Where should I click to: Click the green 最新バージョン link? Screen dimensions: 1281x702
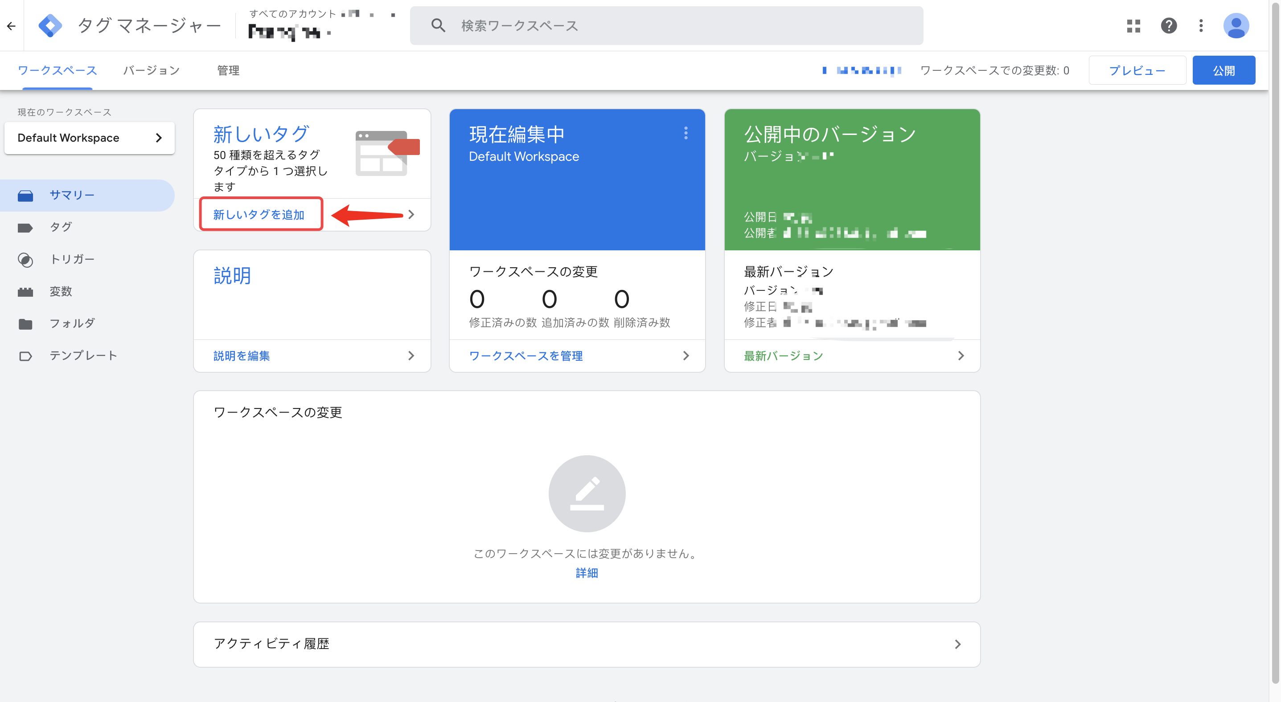783,356
